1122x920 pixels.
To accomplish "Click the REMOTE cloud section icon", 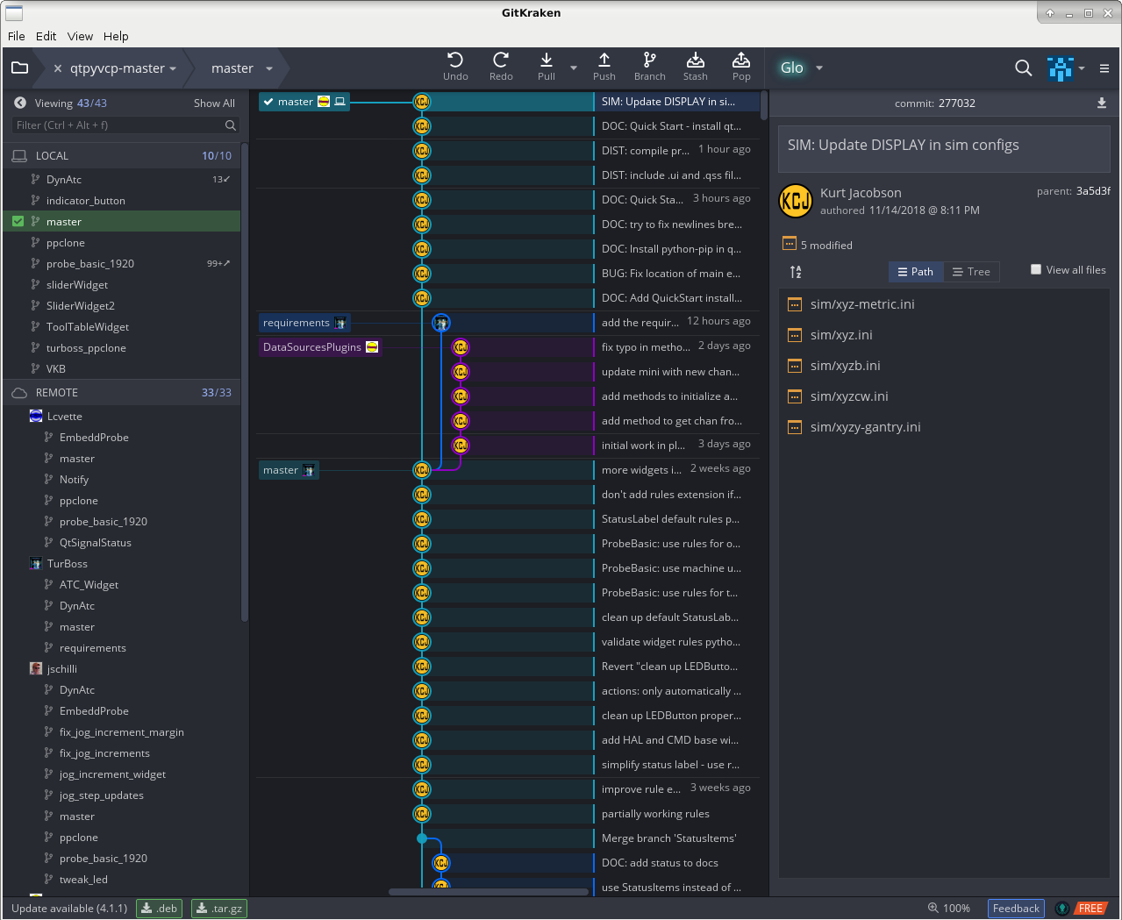I will click(19, 392).
